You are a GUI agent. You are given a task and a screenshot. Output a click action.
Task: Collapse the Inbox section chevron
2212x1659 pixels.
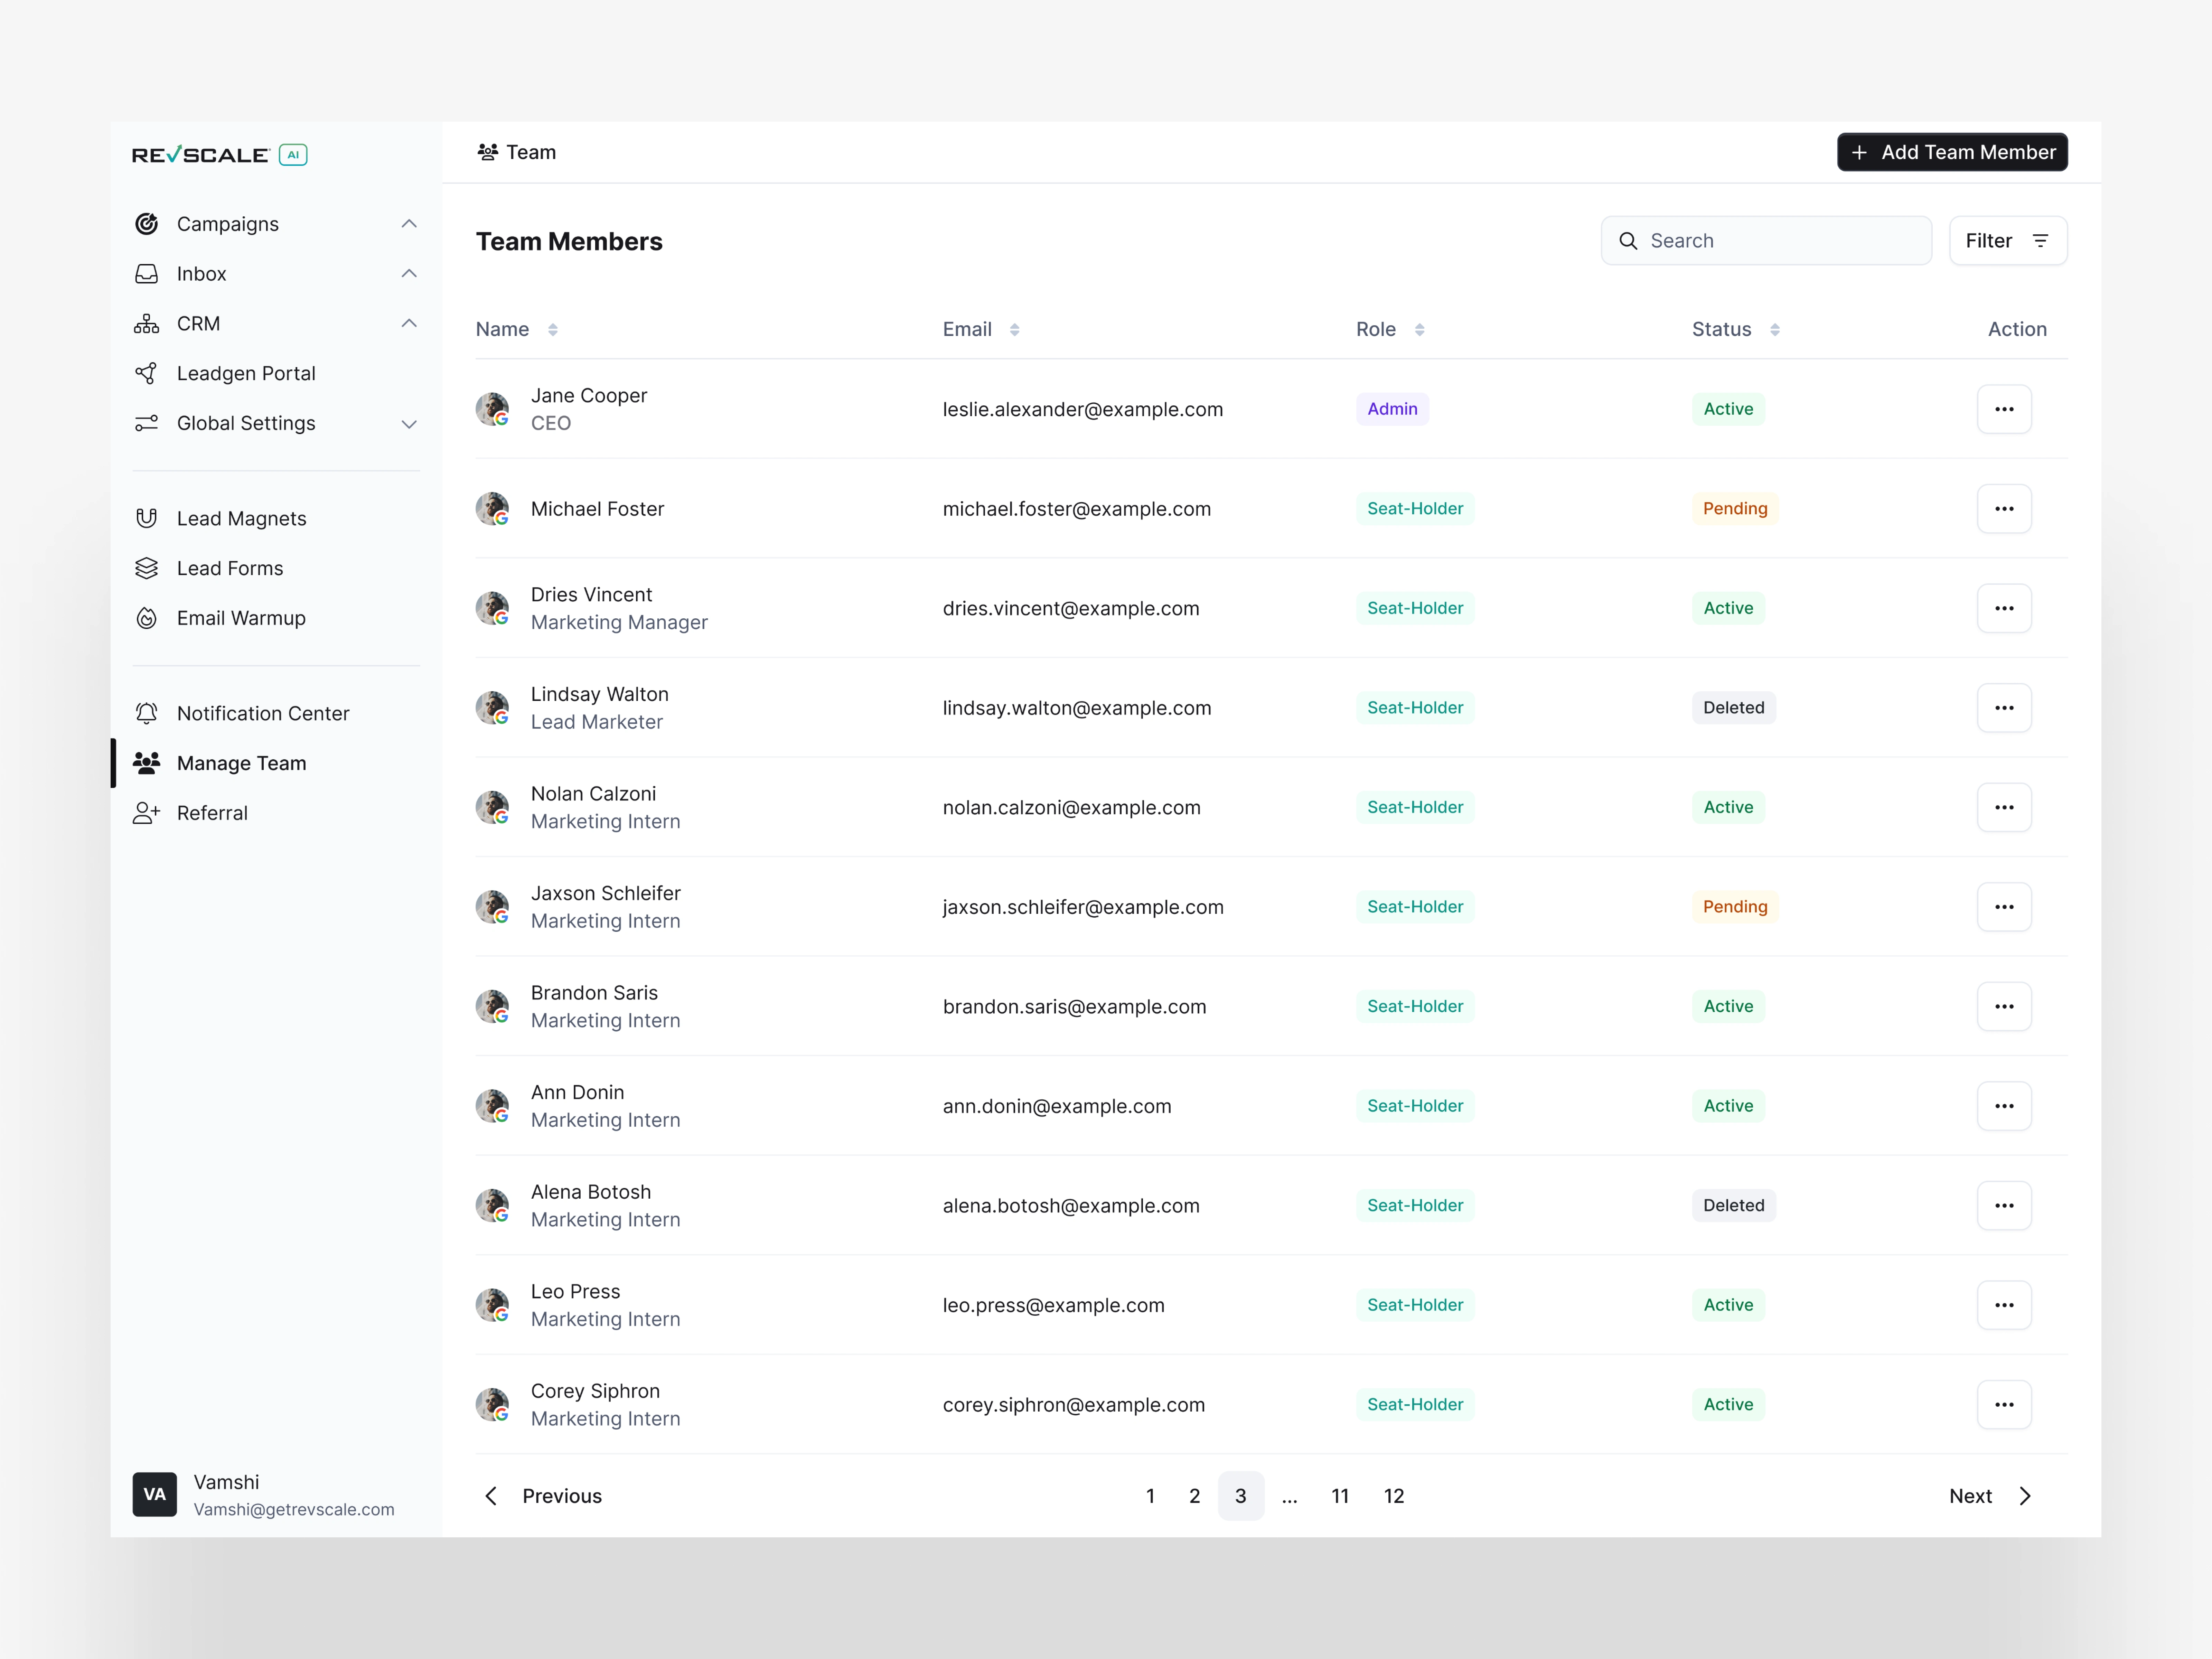(409, 274)
